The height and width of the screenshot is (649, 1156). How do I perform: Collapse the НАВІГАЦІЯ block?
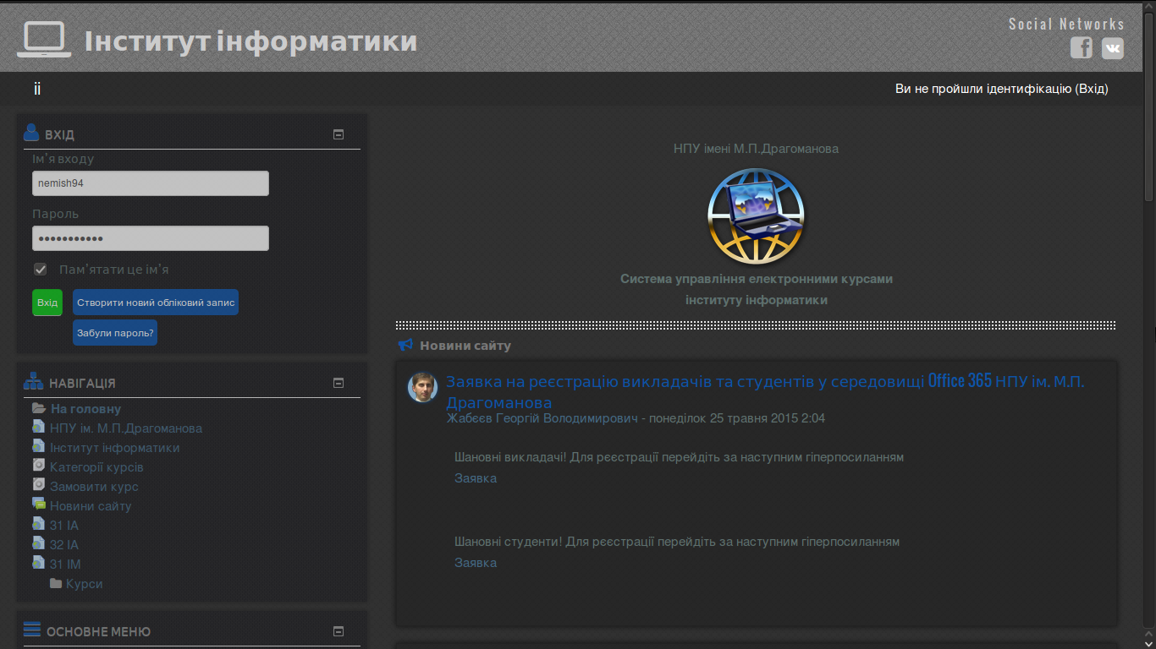pos(339,382)
